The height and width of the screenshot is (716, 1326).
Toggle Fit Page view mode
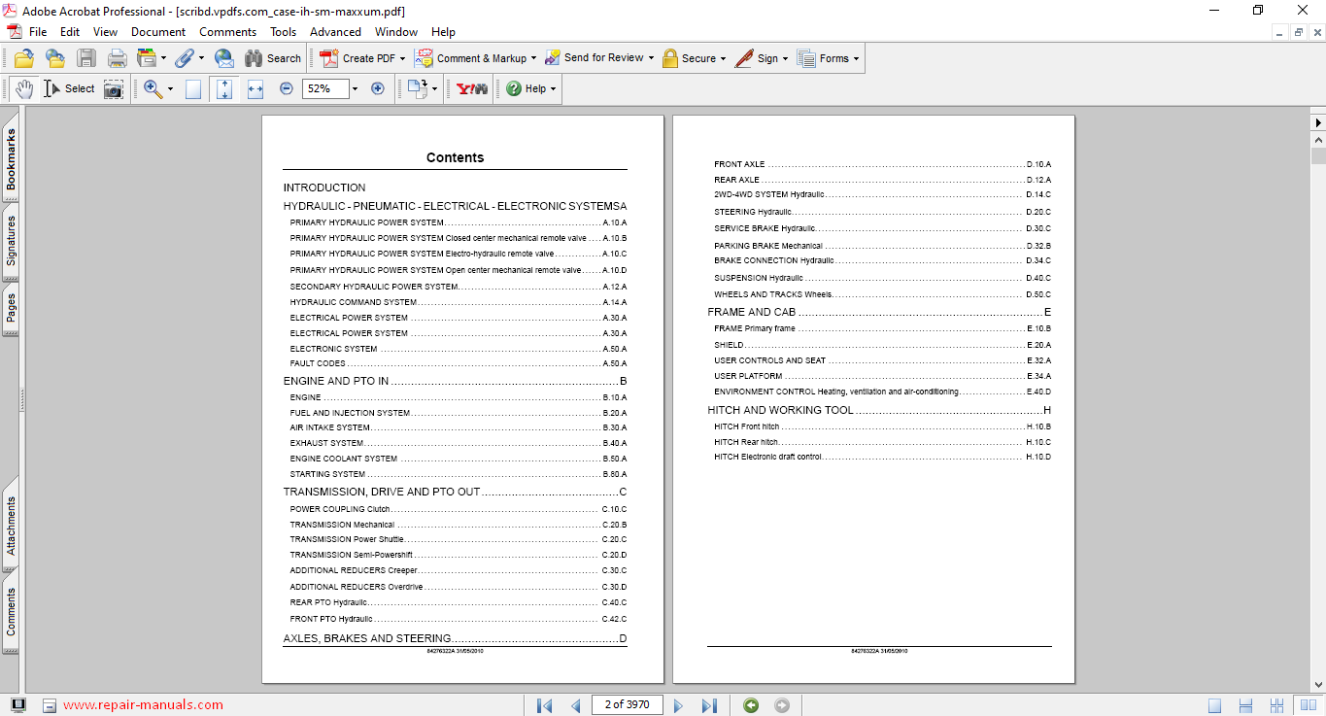[224, 89]
